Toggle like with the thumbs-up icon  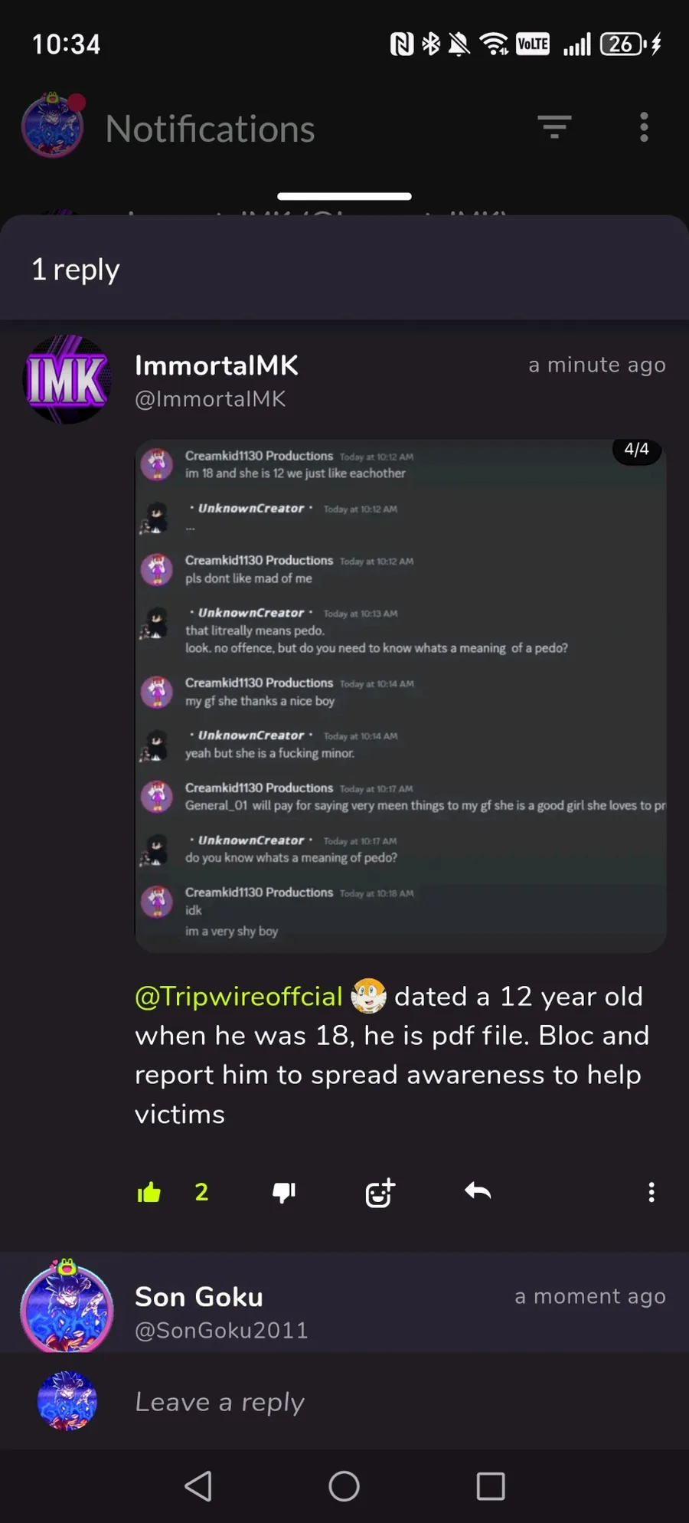pyautogui.click(x=149, y=1192)
